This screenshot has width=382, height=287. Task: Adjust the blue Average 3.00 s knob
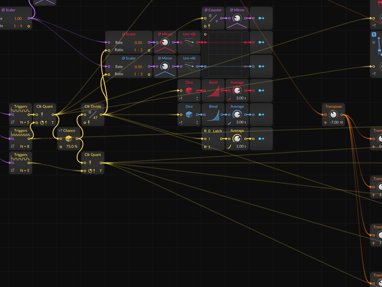tap(237, 114)
